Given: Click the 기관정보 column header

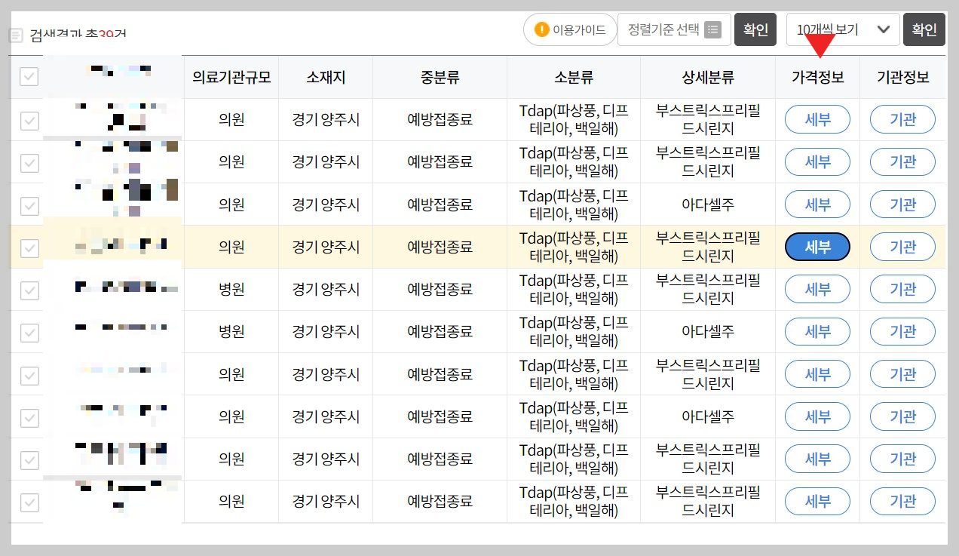Looking at the screenshot, I should pyautogui.click(x=902, y=76).
